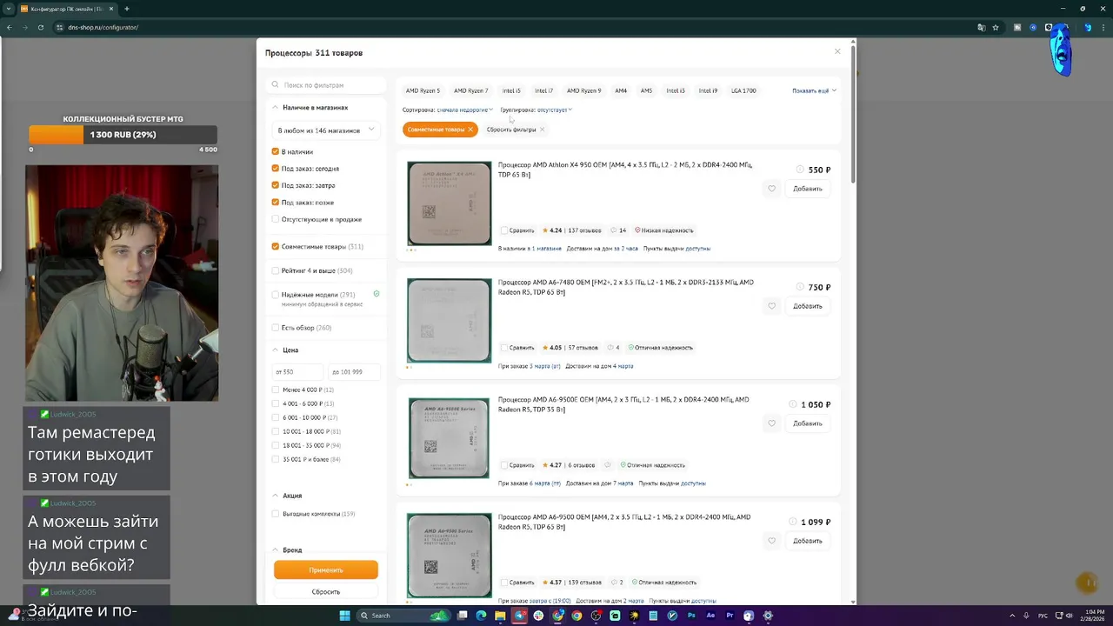Expand more tags with 'Показать ещё'
This screenshot has height=626, width=1113.
(814, 90)
